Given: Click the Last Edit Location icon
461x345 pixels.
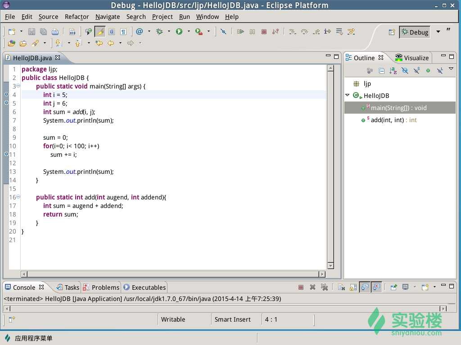Looking at the screenshot, I should point(99,43).
